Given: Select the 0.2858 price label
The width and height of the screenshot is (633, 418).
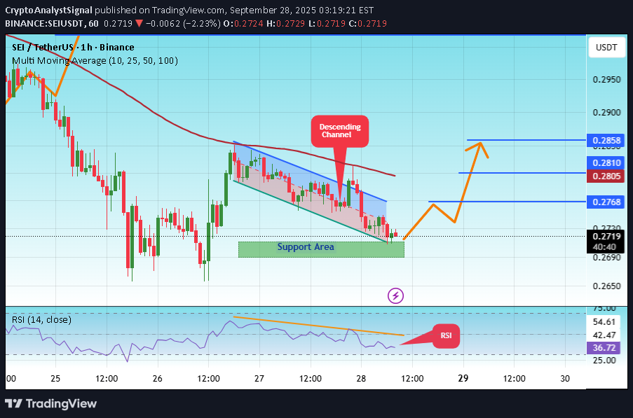Looking at the screenshot, I should [x=606, y=140].
